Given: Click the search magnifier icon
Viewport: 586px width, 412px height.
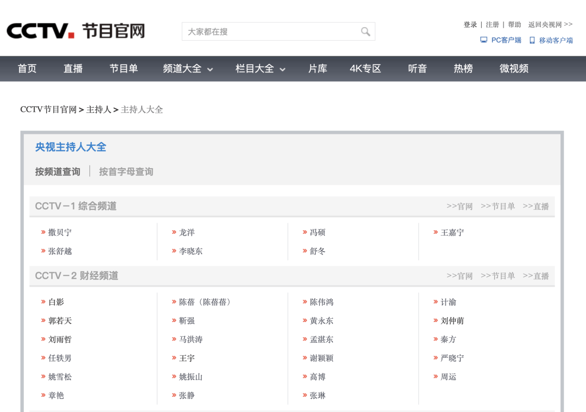Looking at the screenshot, I should pos(365,32).
